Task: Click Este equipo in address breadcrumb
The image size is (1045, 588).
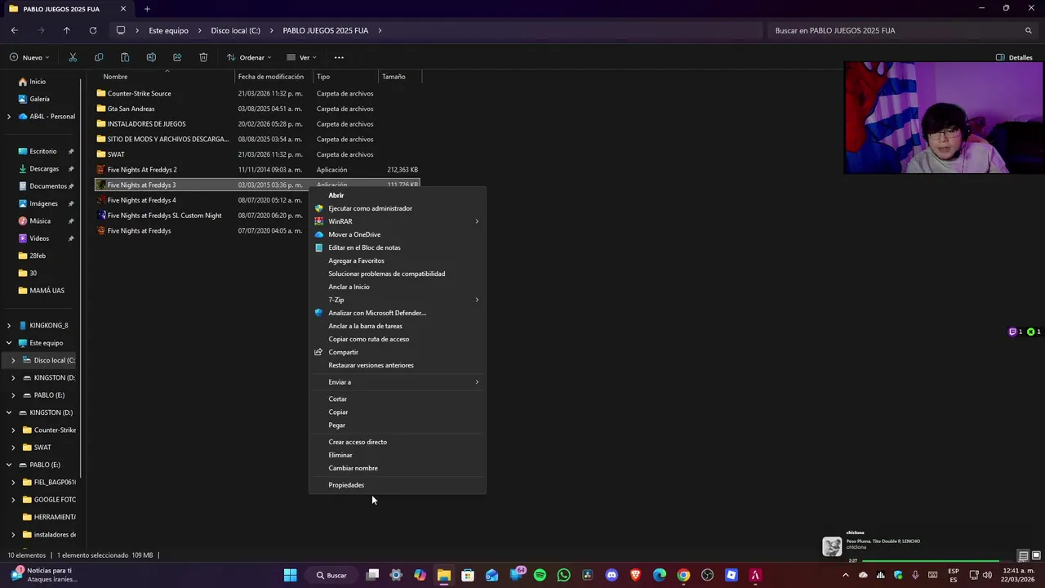Action: coord(168,30)
